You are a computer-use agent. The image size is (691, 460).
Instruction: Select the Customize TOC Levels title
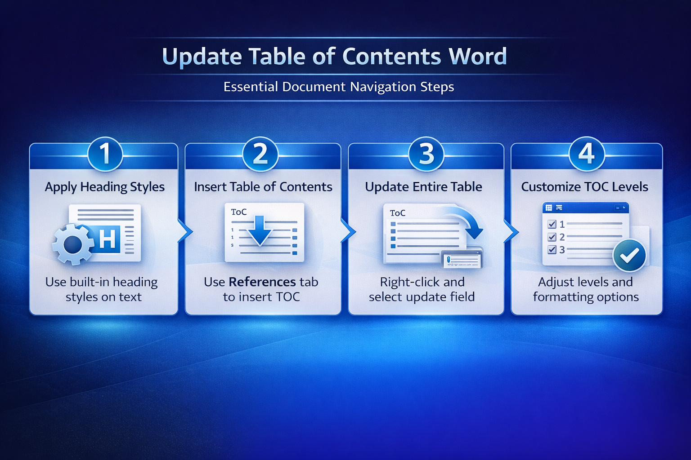[584, 187]
